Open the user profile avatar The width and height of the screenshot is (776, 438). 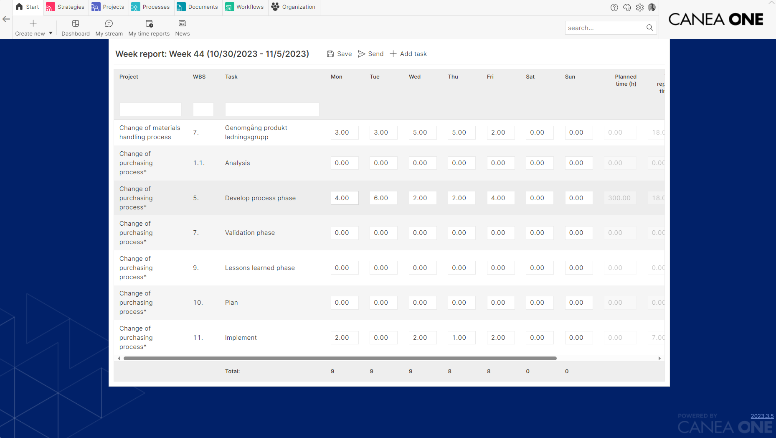pos(652,8)
